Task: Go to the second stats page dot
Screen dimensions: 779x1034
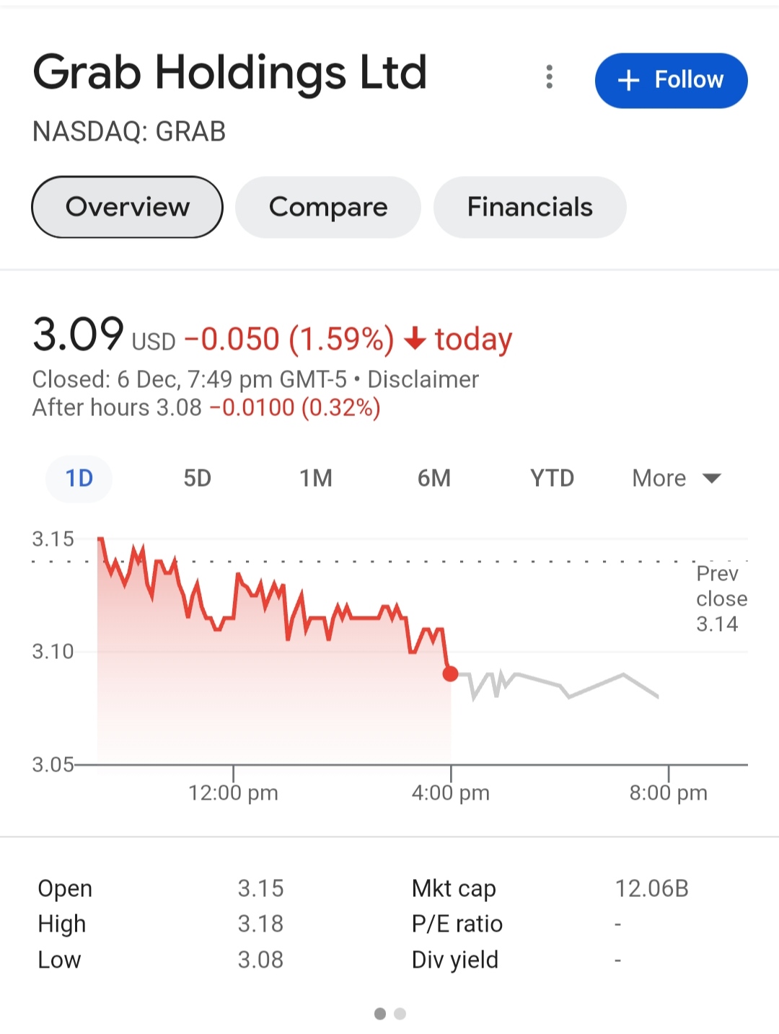Action: (x=400, y=1014)
